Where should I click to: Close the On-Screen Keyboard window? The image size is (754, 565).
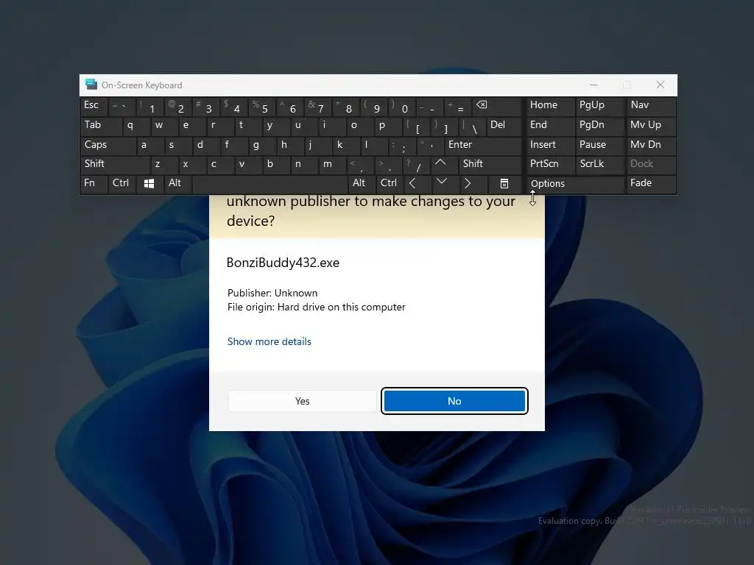click(660, 85)
